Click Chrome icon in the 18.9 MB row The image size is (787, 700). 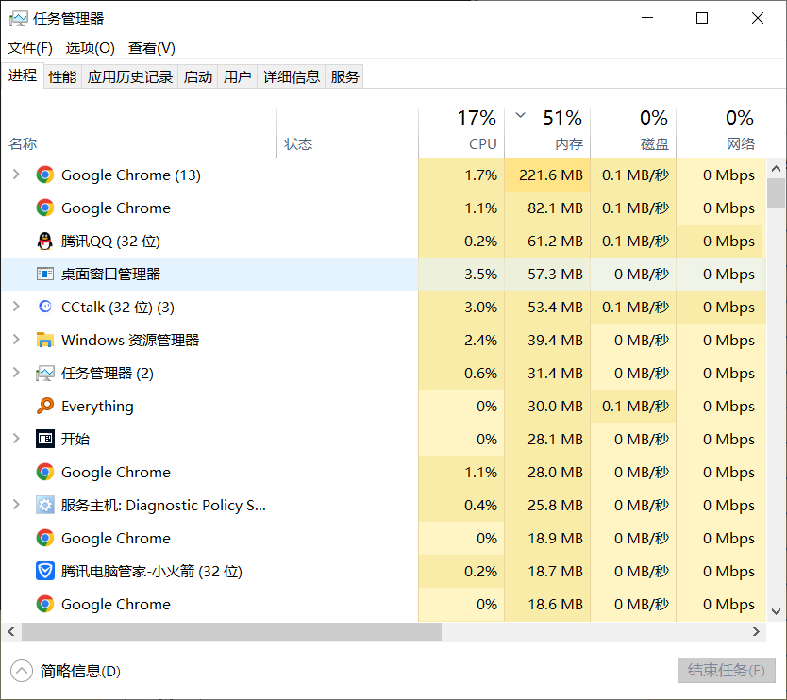pyautogui.click(x=45, y=538)
